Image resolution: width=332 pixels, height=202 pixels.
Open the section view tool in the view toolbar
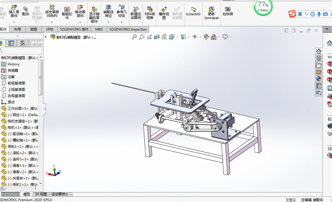(157, 37)
